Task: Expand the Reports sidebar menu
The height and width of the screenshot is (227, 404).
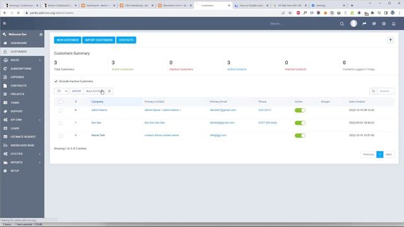Action: pyautogui.click(x=22, y=163)
